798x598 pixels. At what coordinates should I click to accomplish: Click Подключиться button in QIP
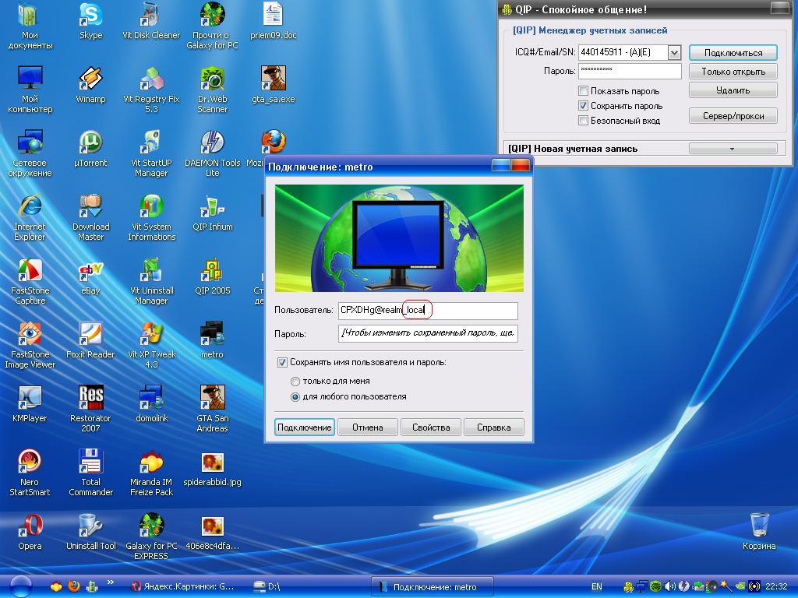coord(733,53)
